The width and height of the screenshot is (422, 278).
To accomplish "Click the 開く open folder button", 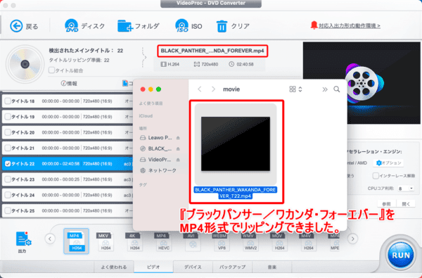I will pyautogui.click(x=406, y=204).
